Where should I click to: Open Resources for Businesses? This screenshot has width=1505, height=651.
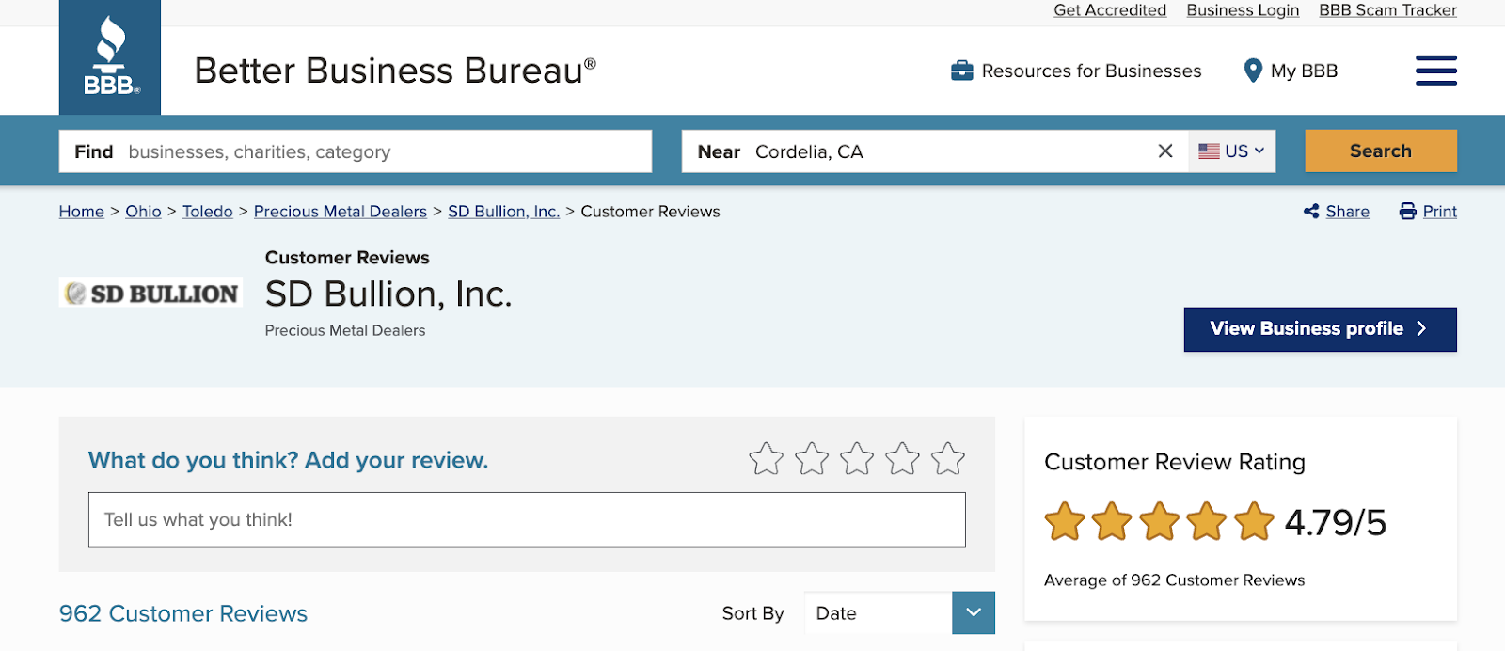(x=1076, y=71)
